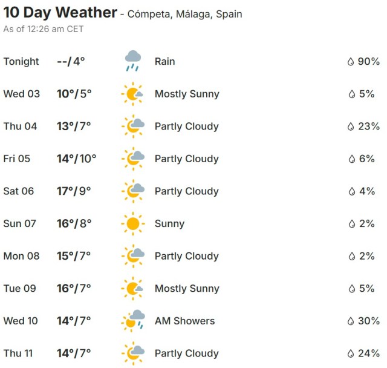Click the Partly Cloudy icon for Sat 06
Viewport: 387px width, 368px height.
coord(132,191)
